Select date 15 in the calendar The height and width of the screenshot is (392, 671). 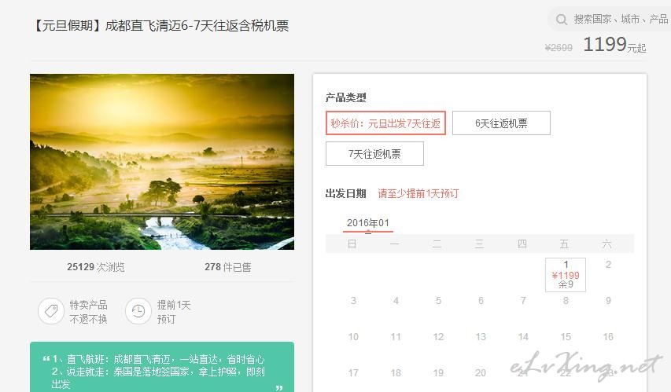click(x=566, y=337)
